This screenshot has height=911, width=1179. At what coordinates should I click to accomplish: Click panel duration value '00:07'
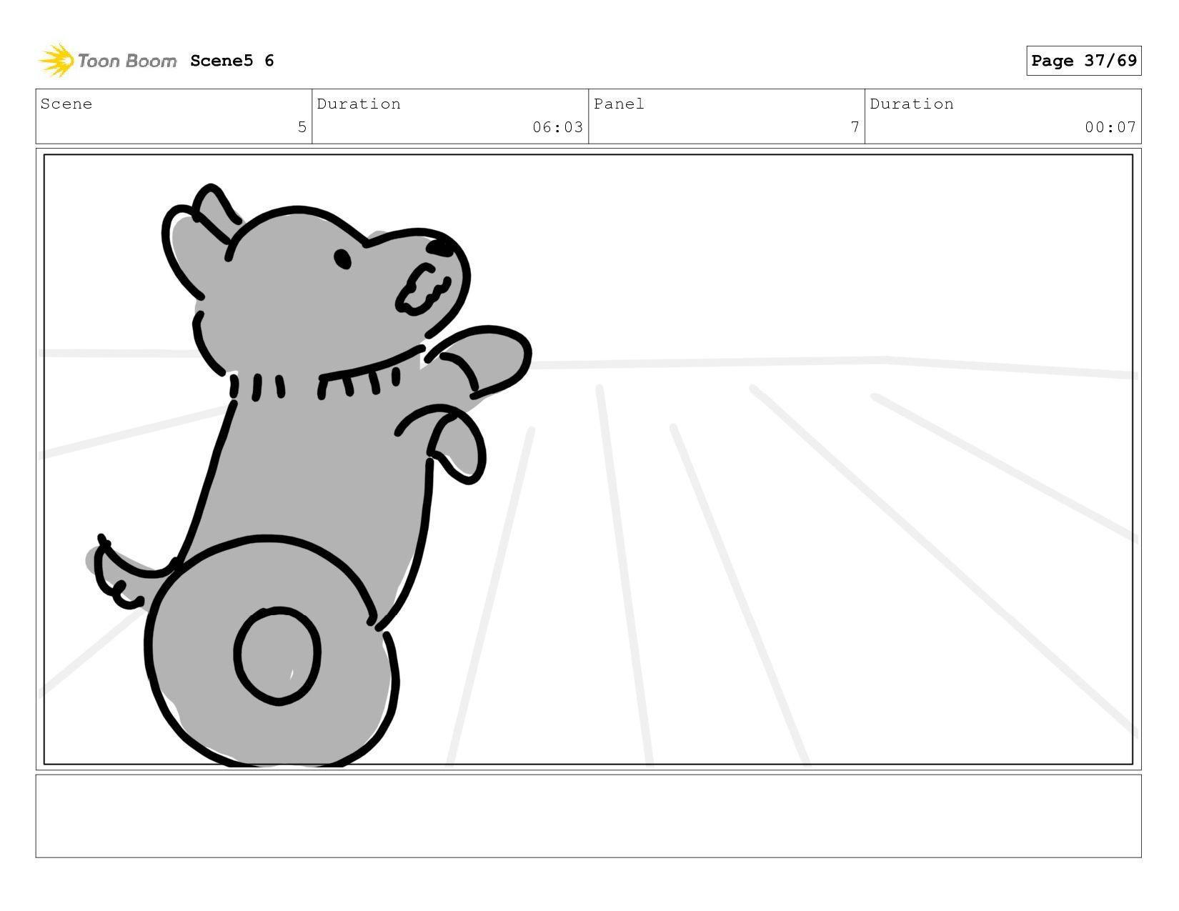point(1110,127)
